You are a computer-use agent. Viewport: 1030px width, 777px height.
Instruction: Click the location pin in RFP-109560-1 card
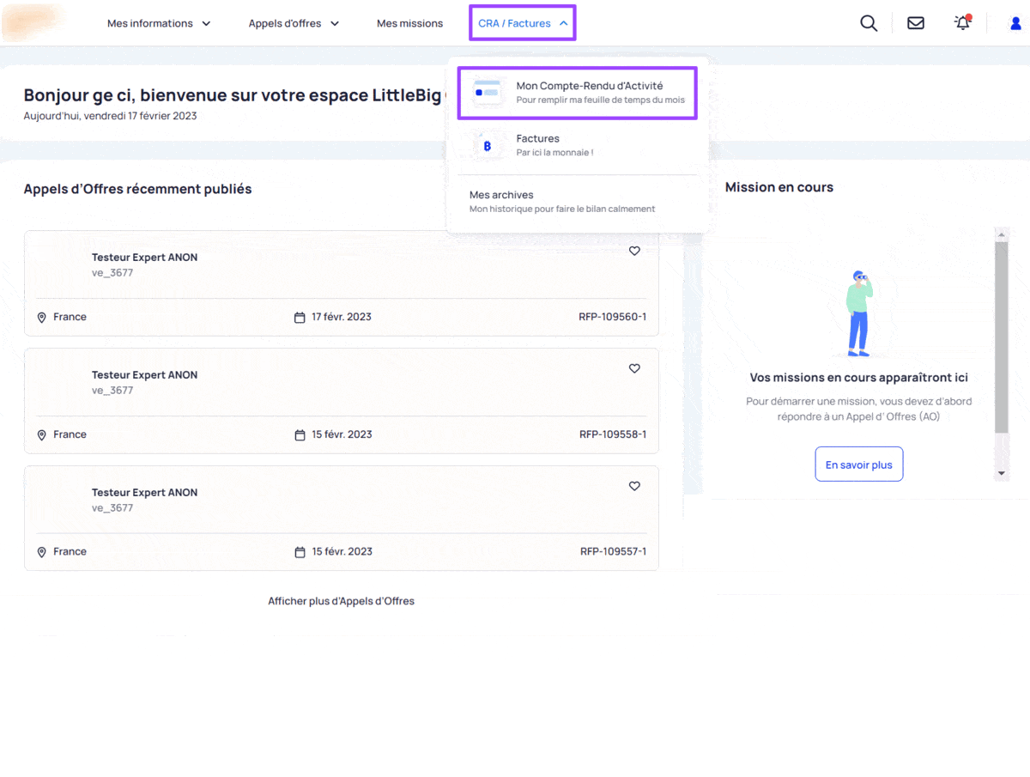(x=41, y=318)
